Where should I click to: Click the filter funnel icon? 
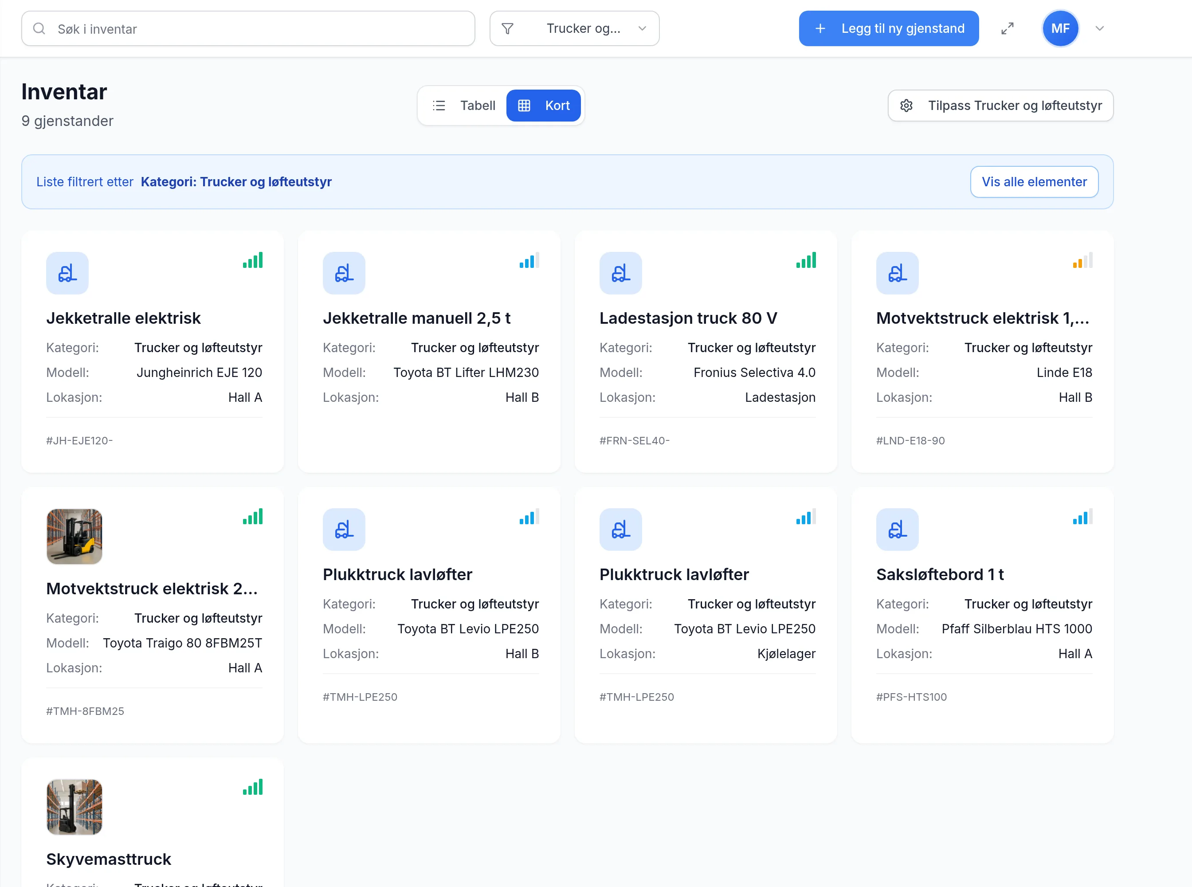(507, 28)
